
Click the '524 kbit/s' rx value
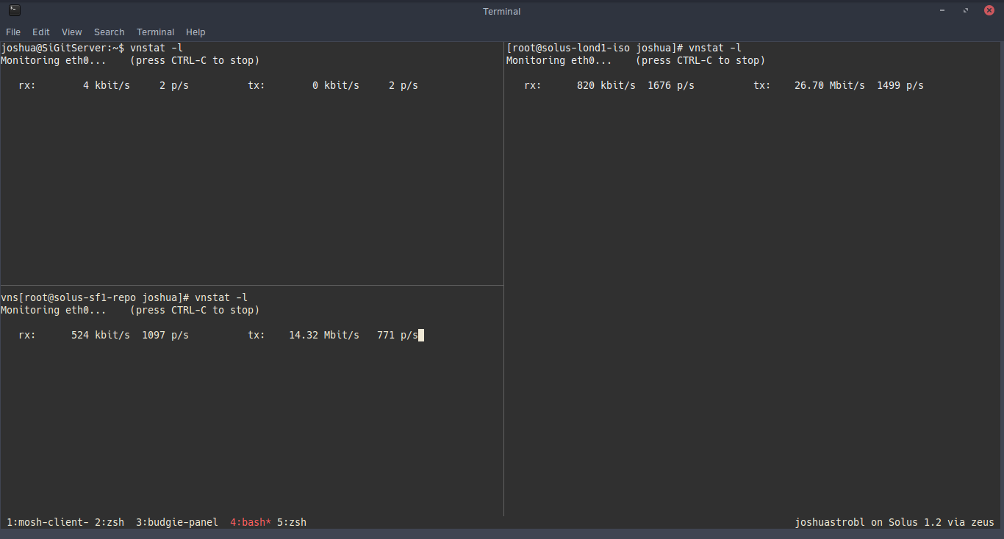coord(101,335)
